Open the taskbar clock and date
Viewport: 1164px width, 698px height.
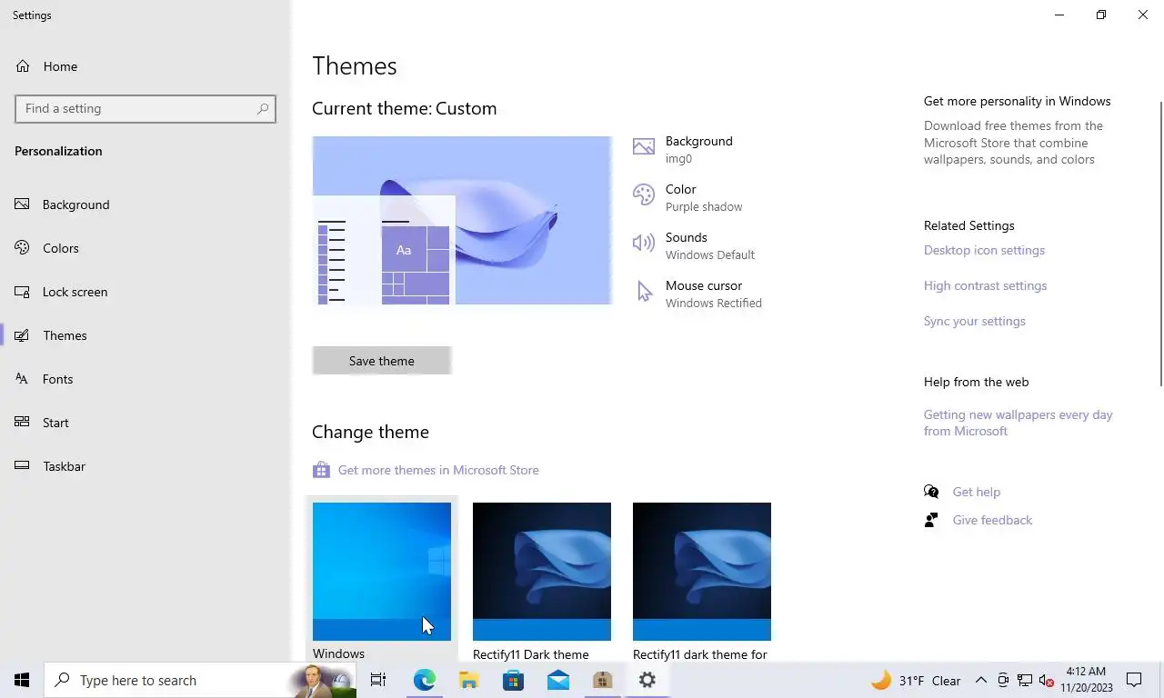point(1086,680)
